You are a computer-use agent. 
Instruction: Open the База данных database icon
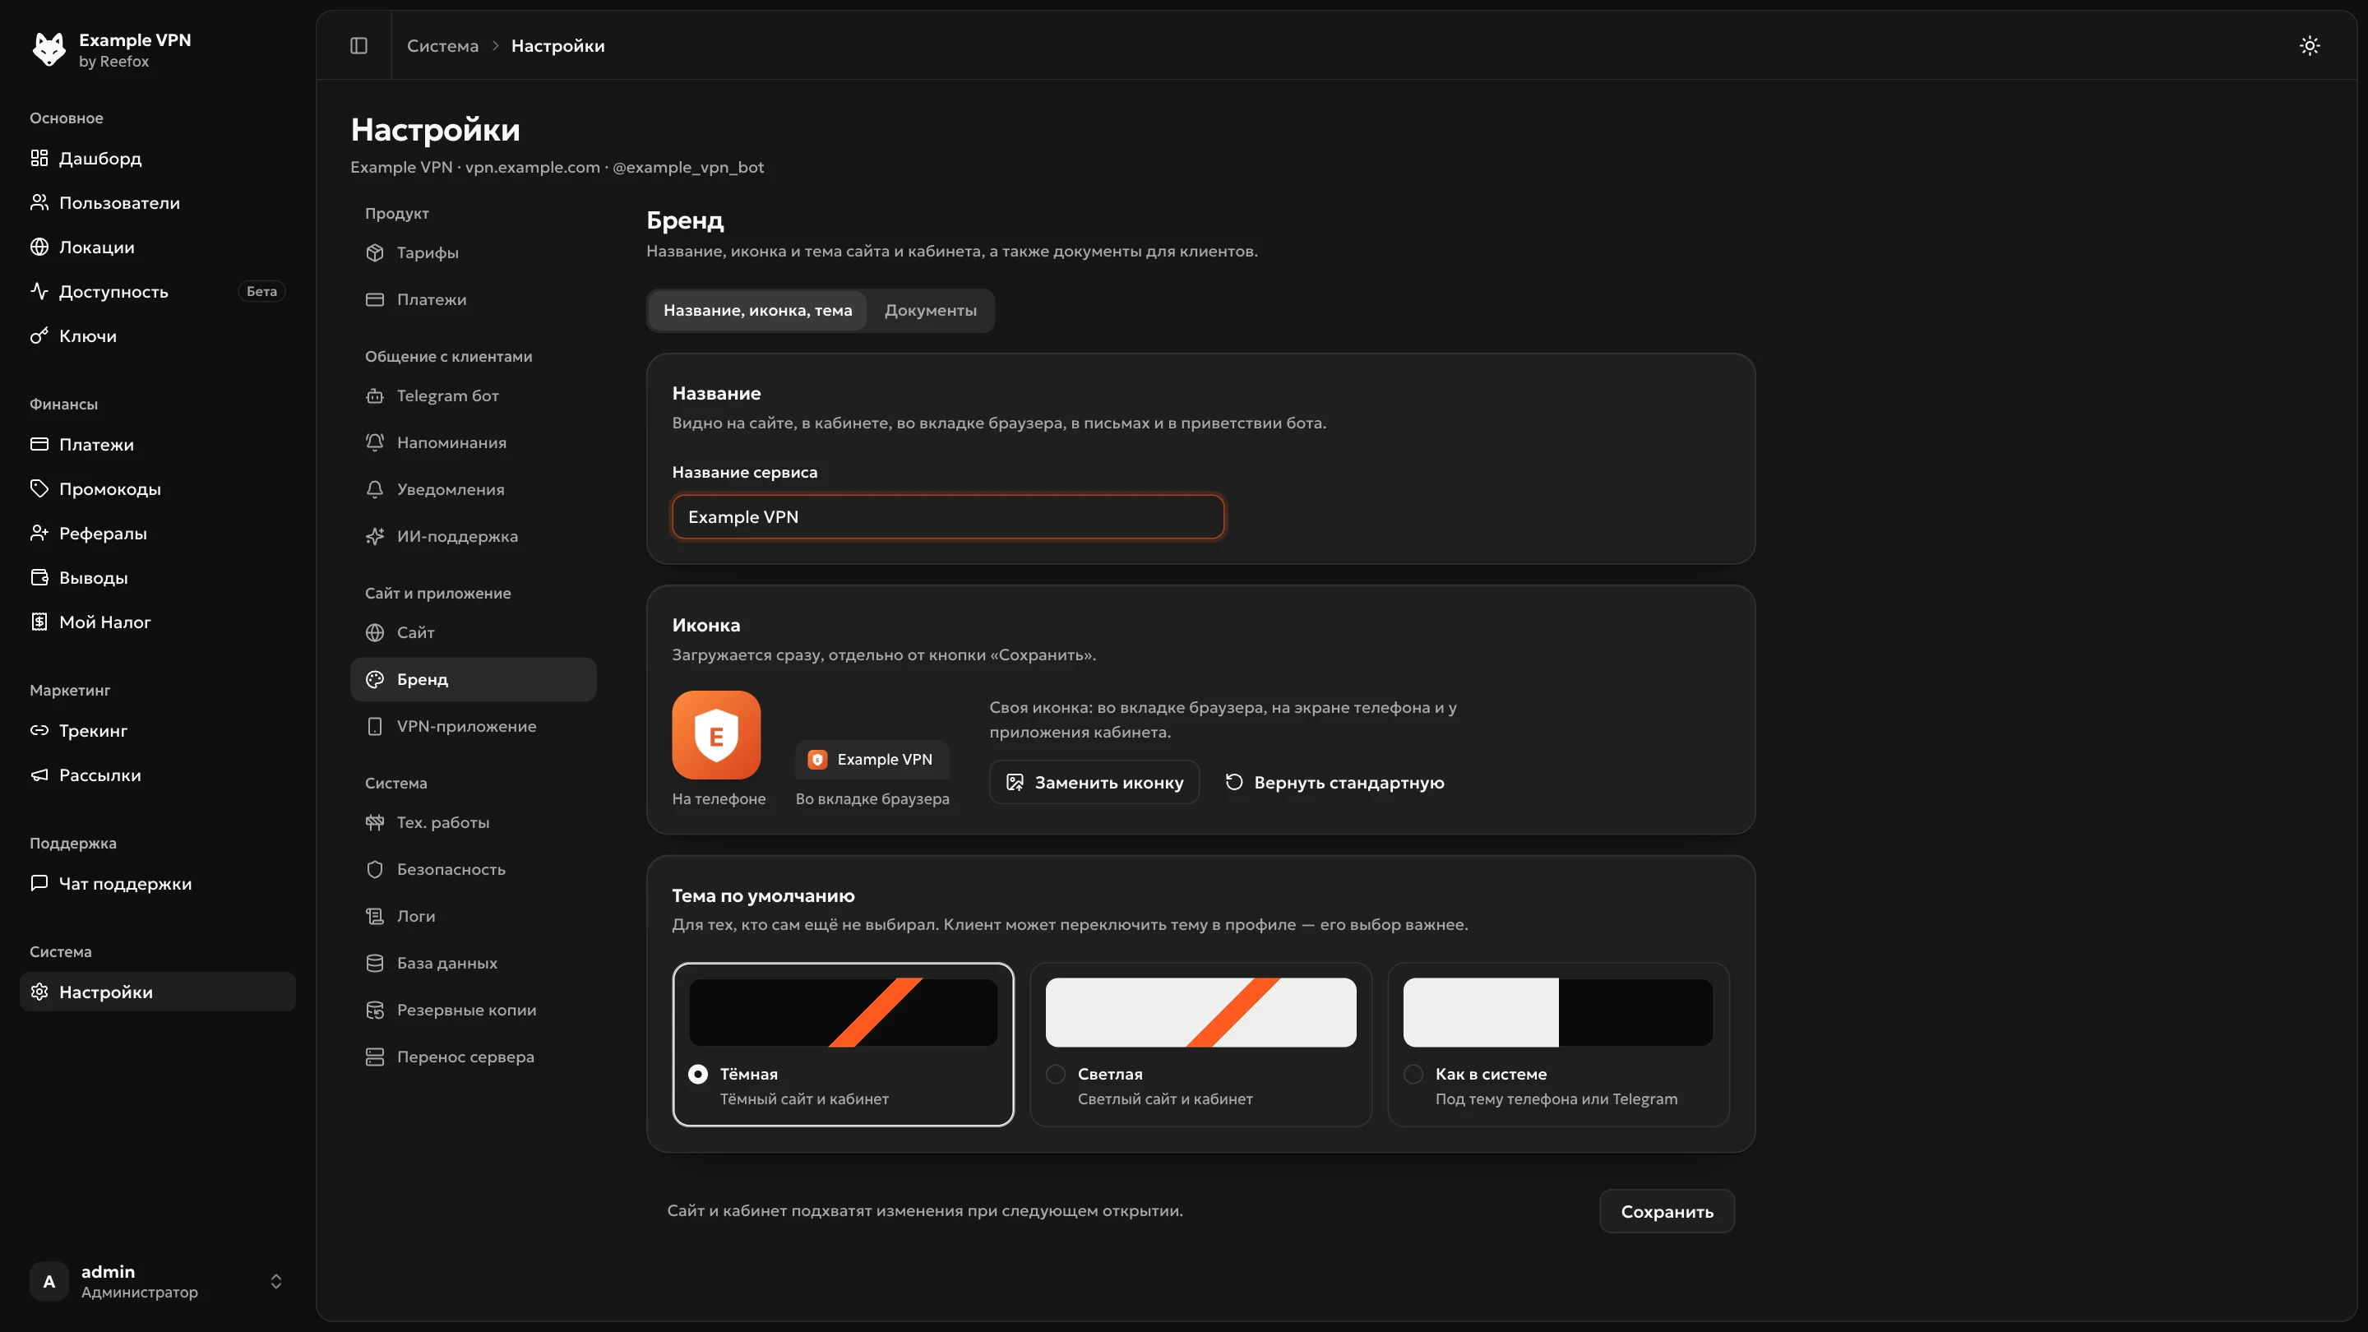(374, 963)
